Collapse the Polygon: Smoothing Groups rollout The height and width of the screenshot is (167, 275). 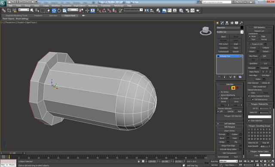click(260, 126)
